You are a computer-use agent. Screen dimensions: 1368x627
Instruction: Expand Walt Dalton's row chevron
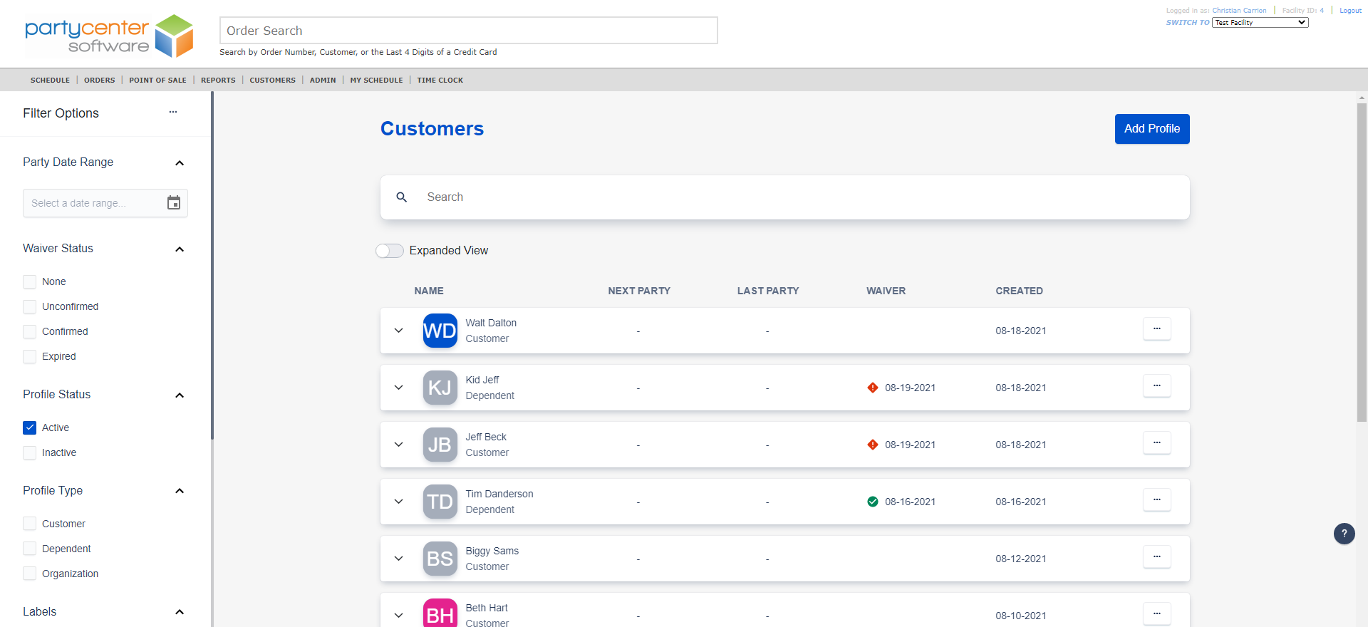[x=399, y=331]
